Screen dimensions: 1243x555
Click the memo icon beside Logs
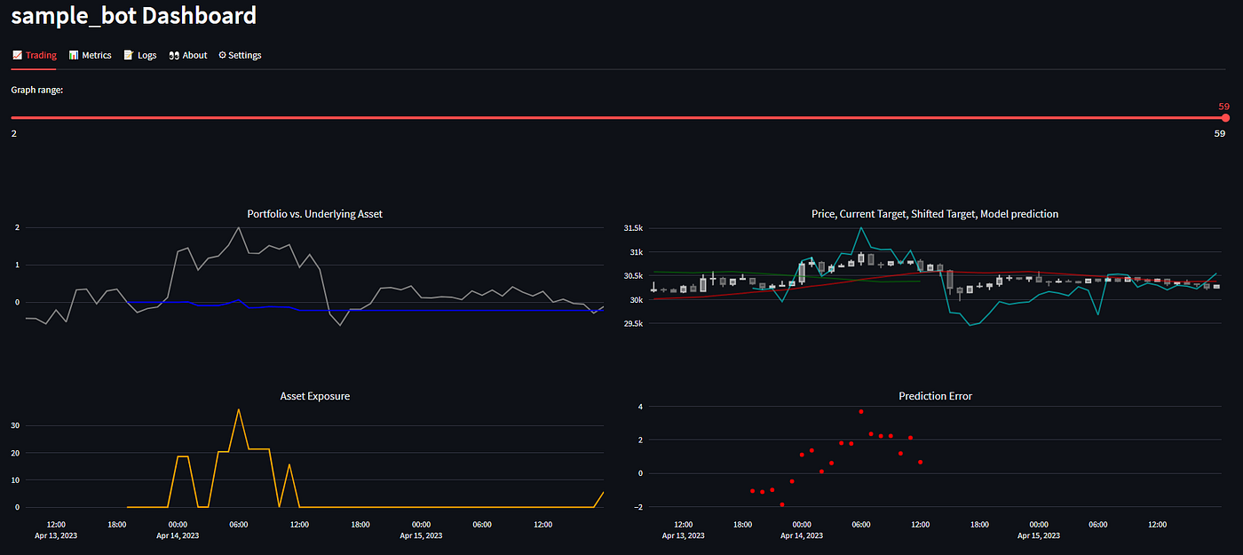coord(129,55)
